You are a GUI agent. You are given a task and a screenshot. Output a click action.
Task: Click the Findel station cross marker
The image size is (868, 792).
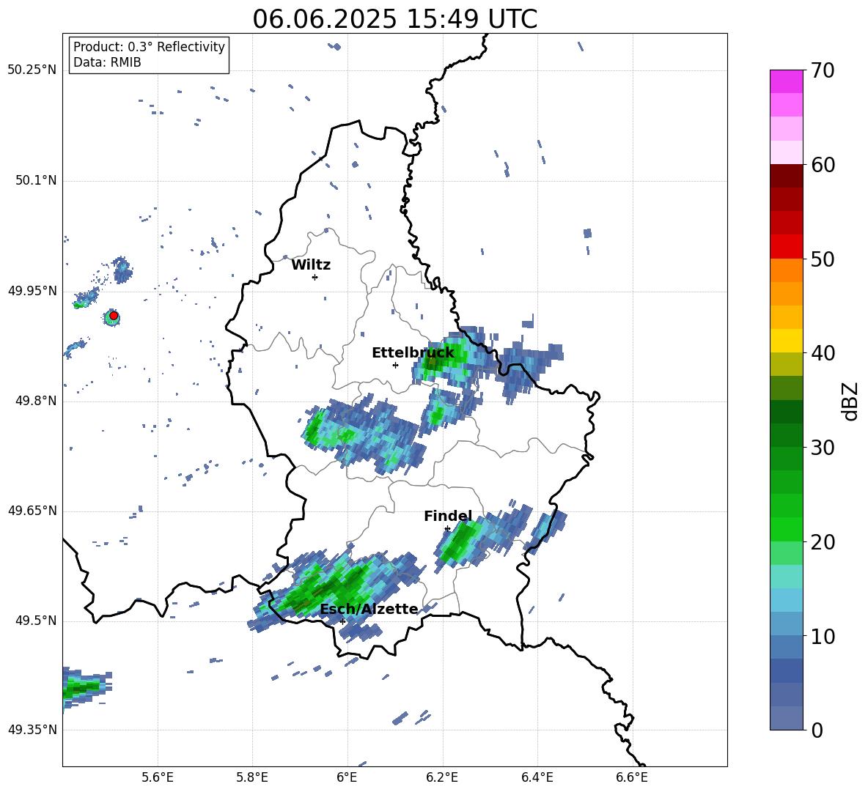(447, 529)
